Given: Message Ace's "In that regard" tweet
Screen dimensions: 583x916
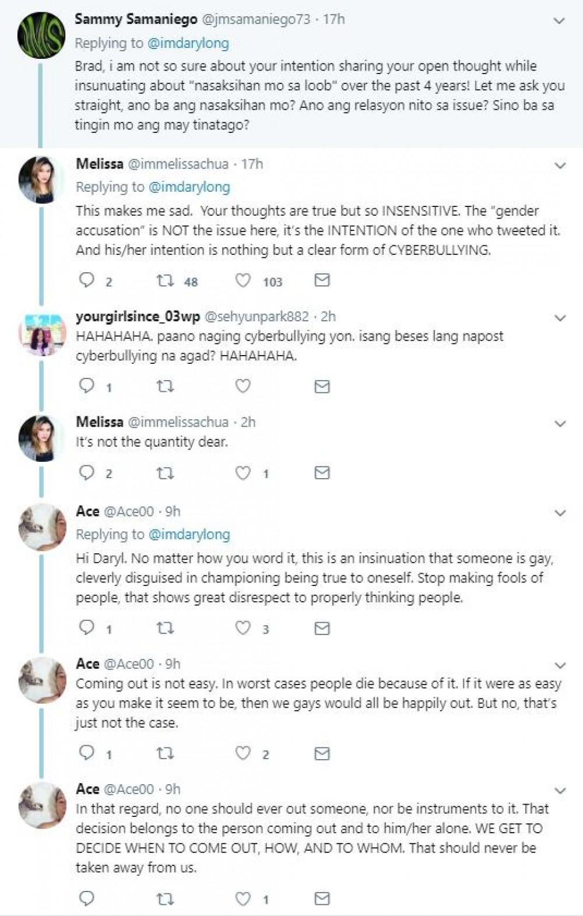Looking at the screenshot, I should click(x=322, y=899).
